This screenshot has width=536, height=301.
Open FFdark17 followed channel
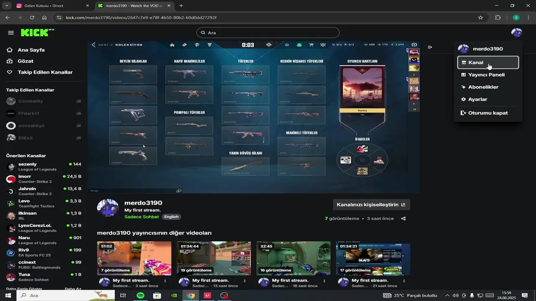[44, 113]
